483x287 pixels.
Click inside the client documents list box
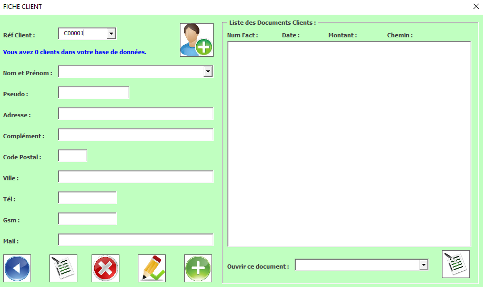pos(349,144)
